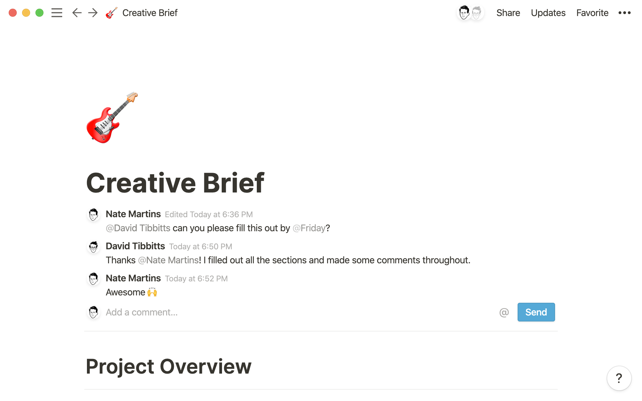Open the mention picker with the @ icon
Screen dimensions: 642x401
[504, 312]
